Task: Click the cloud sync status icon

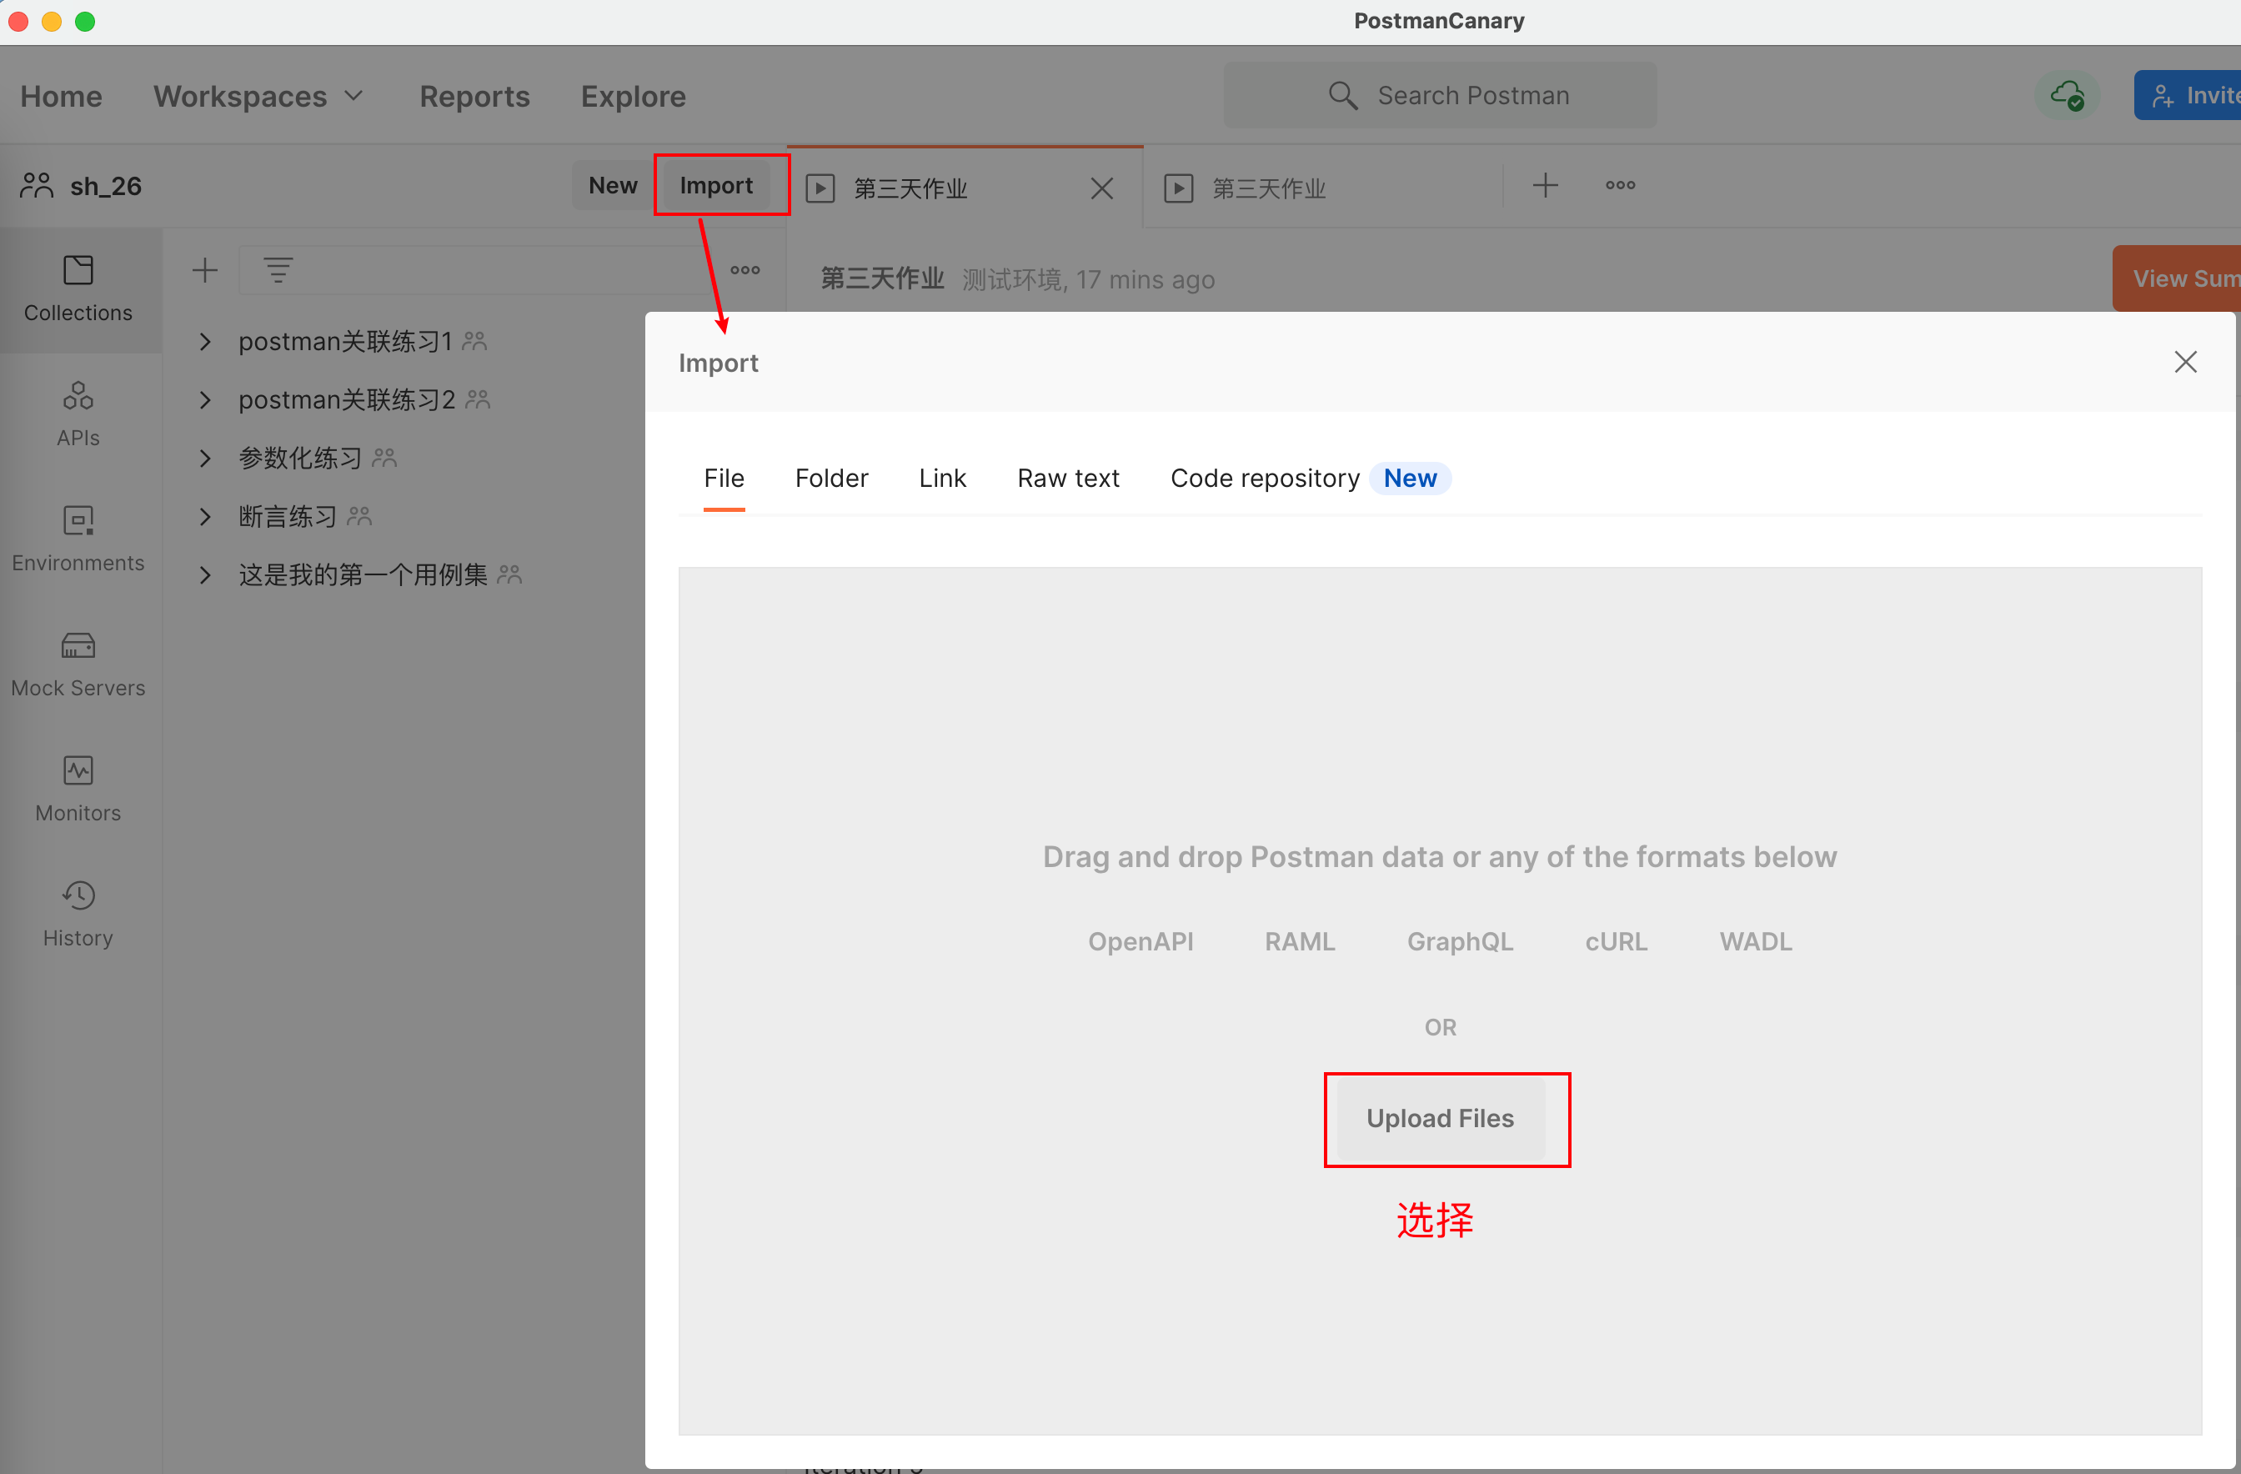Action: (2067, 95)
